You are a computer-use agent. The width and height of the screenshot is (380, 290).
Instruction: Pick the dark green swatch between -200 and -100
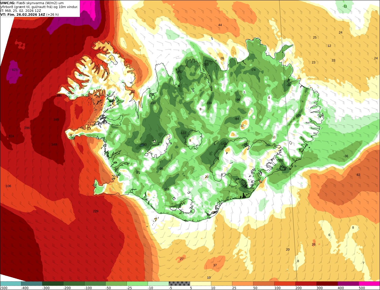pyautogui.click(x=74, y=283)
